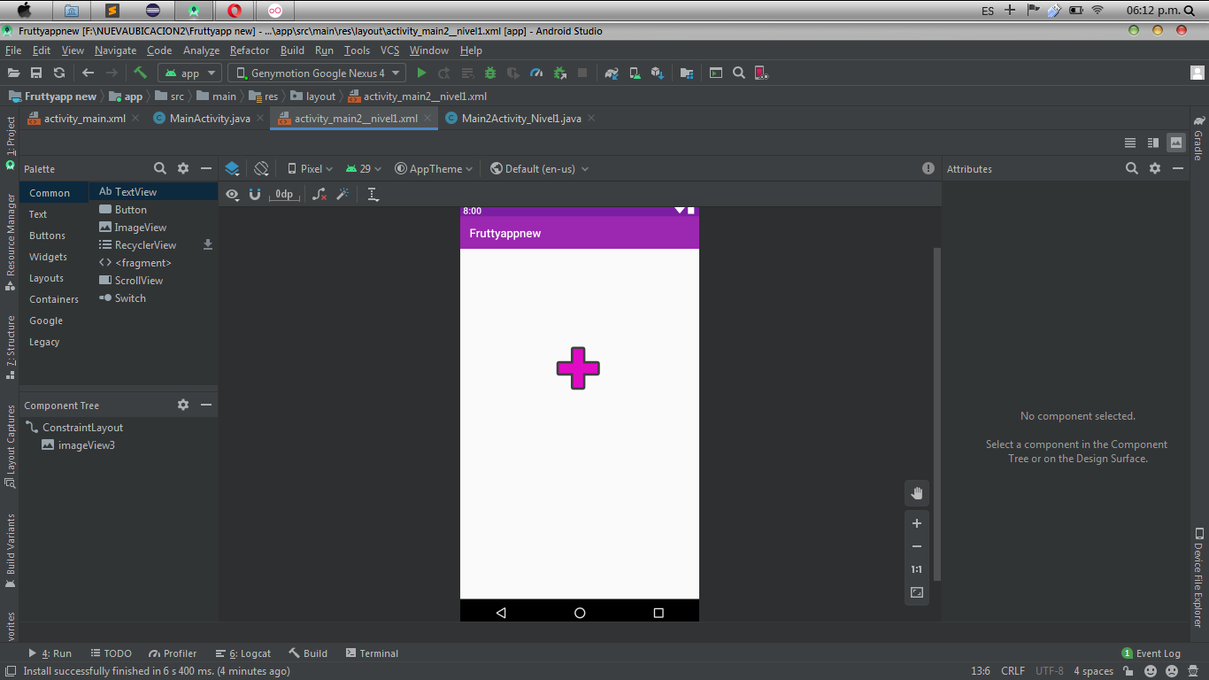Switch to Split view mode
Screen dimensions: 1209x680
[x=1153, y=143]
